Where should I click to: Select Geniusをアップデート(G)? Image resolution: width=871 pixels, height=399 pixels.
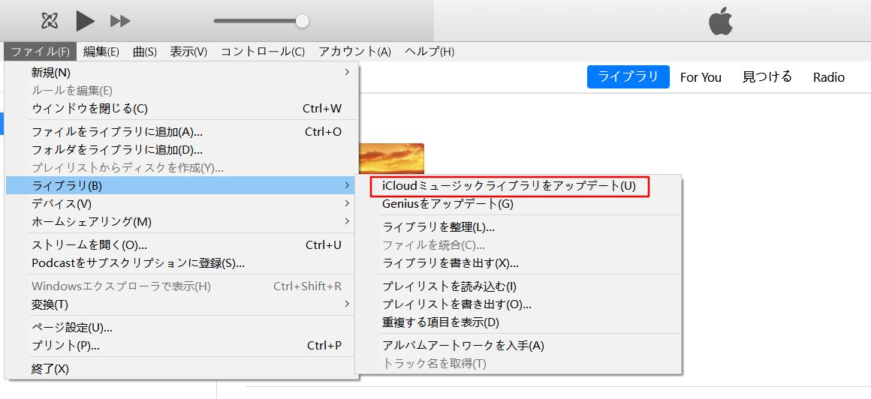click(x=518, y=204)
